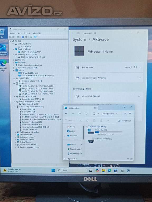Screen dimensions: 152x202
Task: Select Složené zařízení USB
Action: coord(30,129)
